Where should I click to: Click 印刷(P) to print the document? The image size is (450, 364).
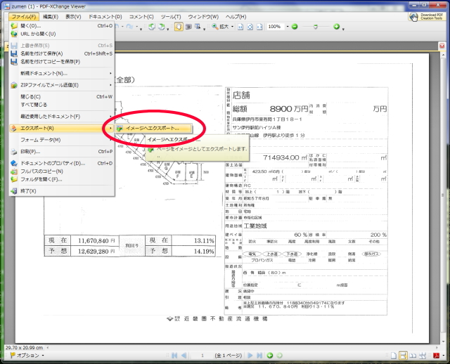[31, 151]
